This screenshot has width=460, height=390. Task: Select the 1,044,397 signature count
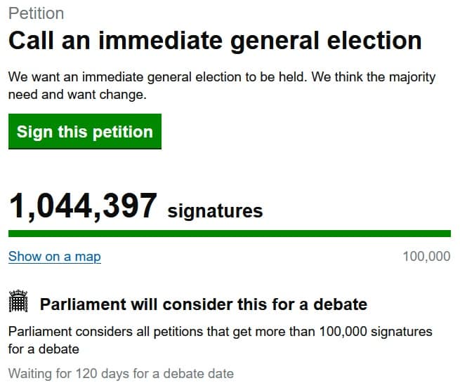tap(84, 207)
